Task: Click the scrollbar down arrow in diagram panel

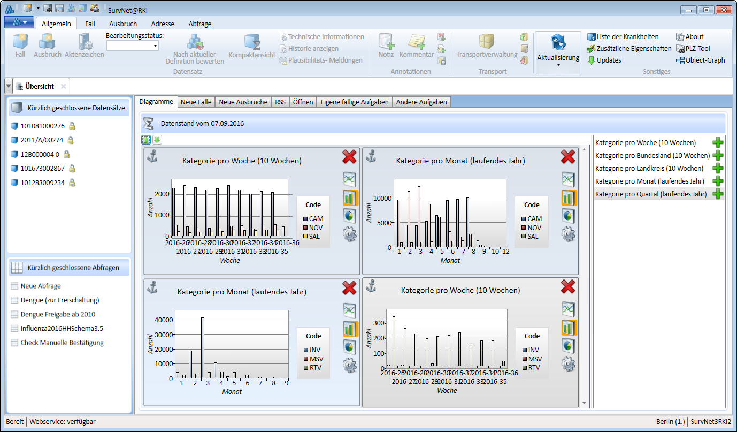Action: click(584, 404)
